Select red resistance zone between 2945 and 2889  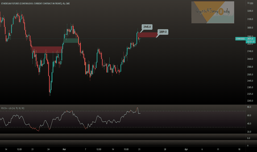(x=147, y=35)
